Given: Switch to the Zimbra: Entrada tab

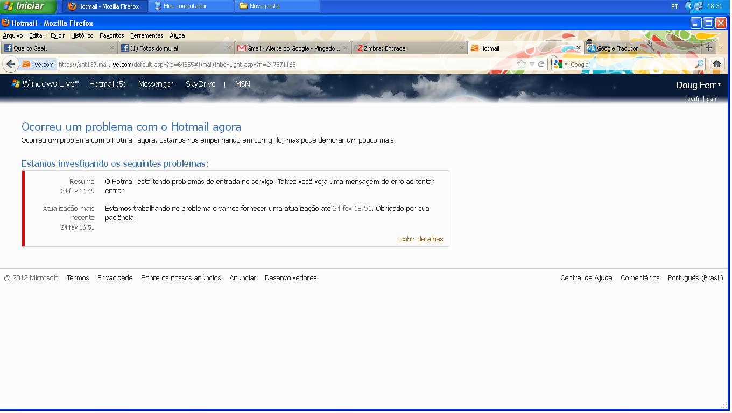Looking at the screenshot, I should pyautogui.click(x=410, y=48).
